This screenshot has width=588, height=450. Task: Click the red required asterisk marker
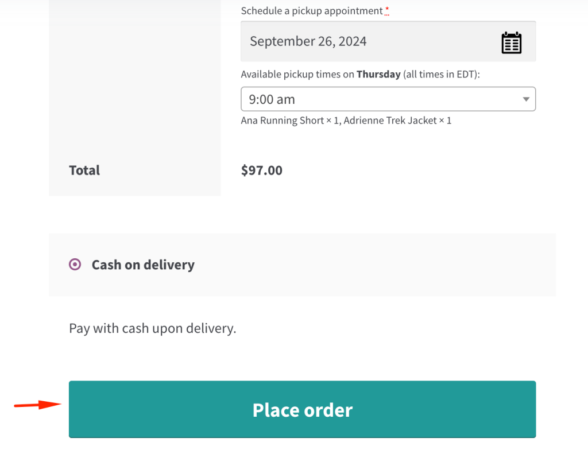point(387,10)
